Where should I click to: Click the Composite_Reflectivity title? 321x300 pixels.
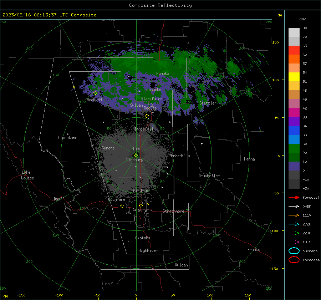(160, 5)
